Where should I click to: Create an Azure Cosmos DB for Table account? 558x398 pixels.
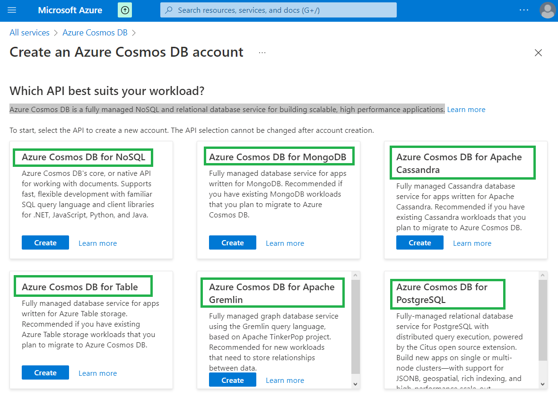pyautogui.click(x=45, y=372)
